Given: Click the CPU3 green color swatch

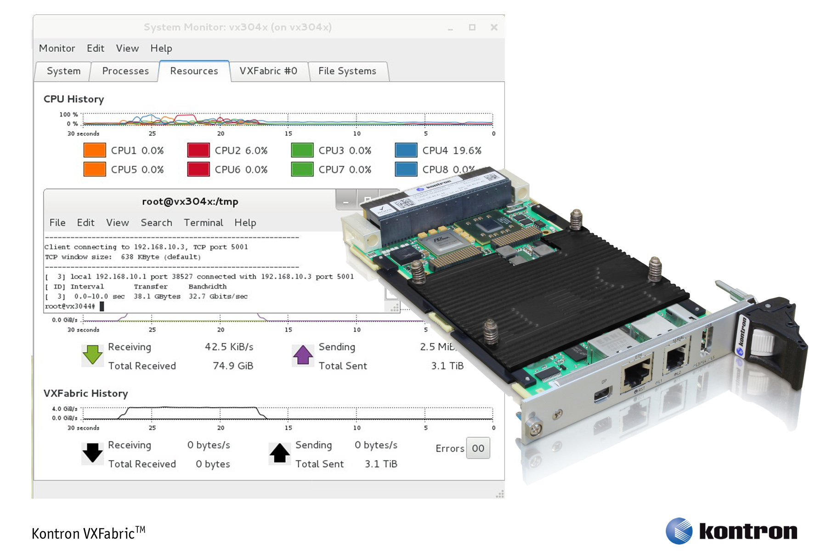Looking at the screenshot, I should click(302, 151).
